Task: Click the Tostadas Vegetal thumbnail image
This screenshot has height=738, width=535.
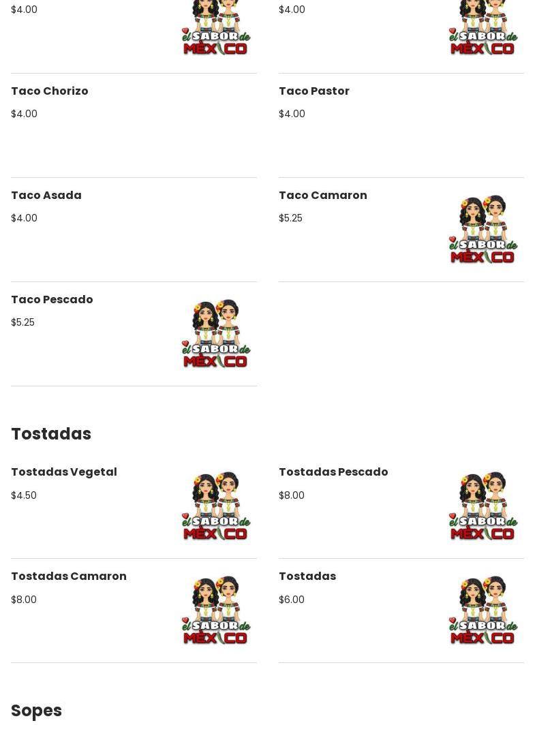Action: [216, 506]
